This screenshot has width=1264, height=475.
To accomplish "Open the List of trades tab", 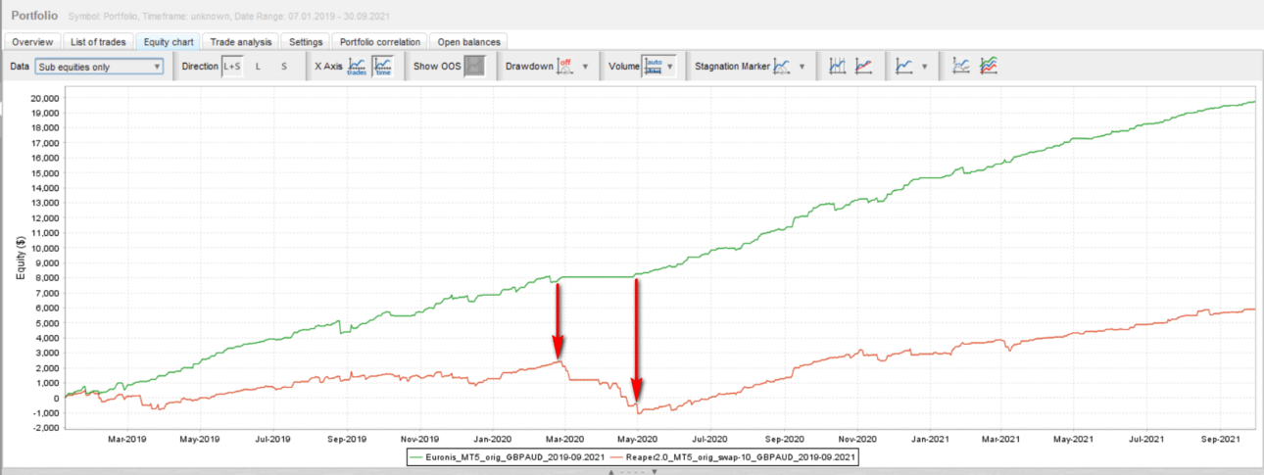I will pyautogui.click(x=98, y=42).
